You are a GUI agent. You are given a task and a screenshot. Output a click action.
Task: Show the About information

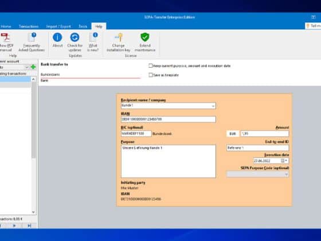[x=57, y=40]
